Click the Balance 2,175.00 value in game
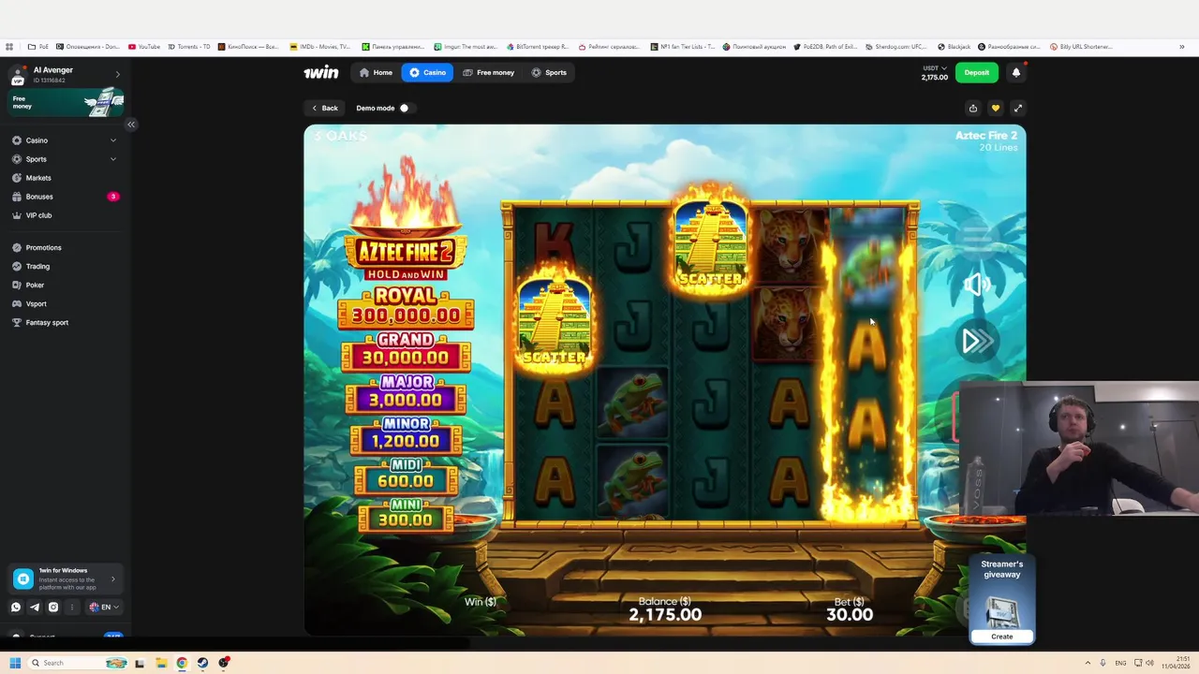 point(665,615)
